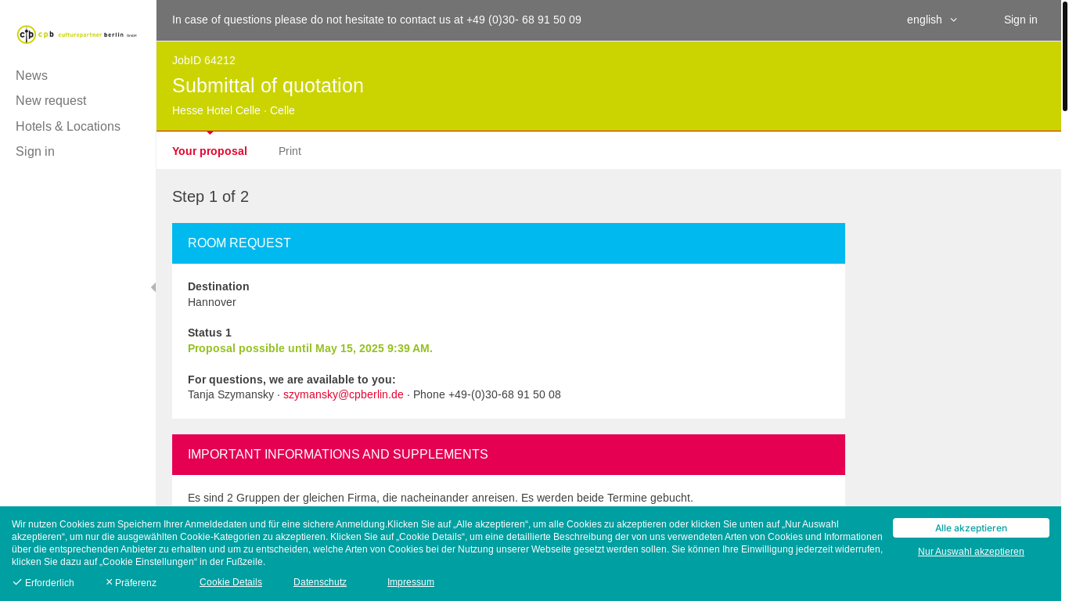
Task: Click the IMPORTANT INFORMATIONS AND SUPPLEMENTS header
Action: [x=509, y=455]
